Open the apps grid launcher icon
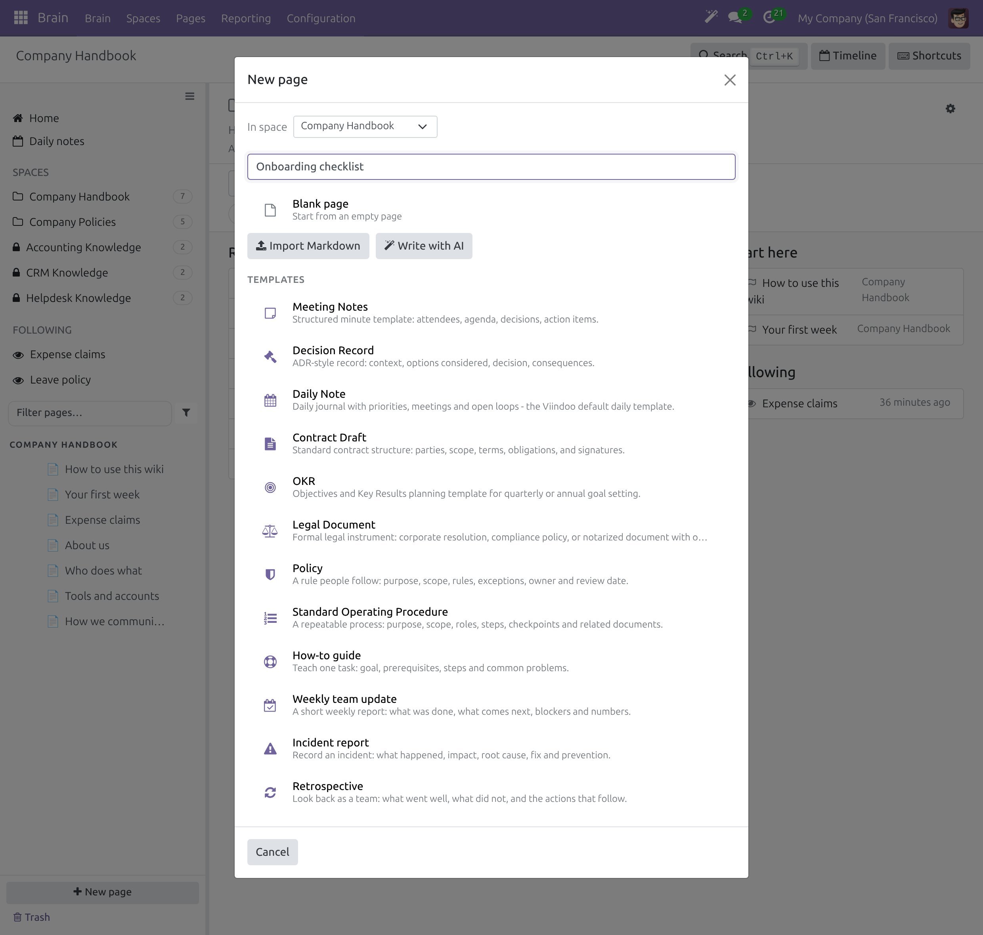Image resolution: width=983 pixels, height=935 pixels. point(21,18)
